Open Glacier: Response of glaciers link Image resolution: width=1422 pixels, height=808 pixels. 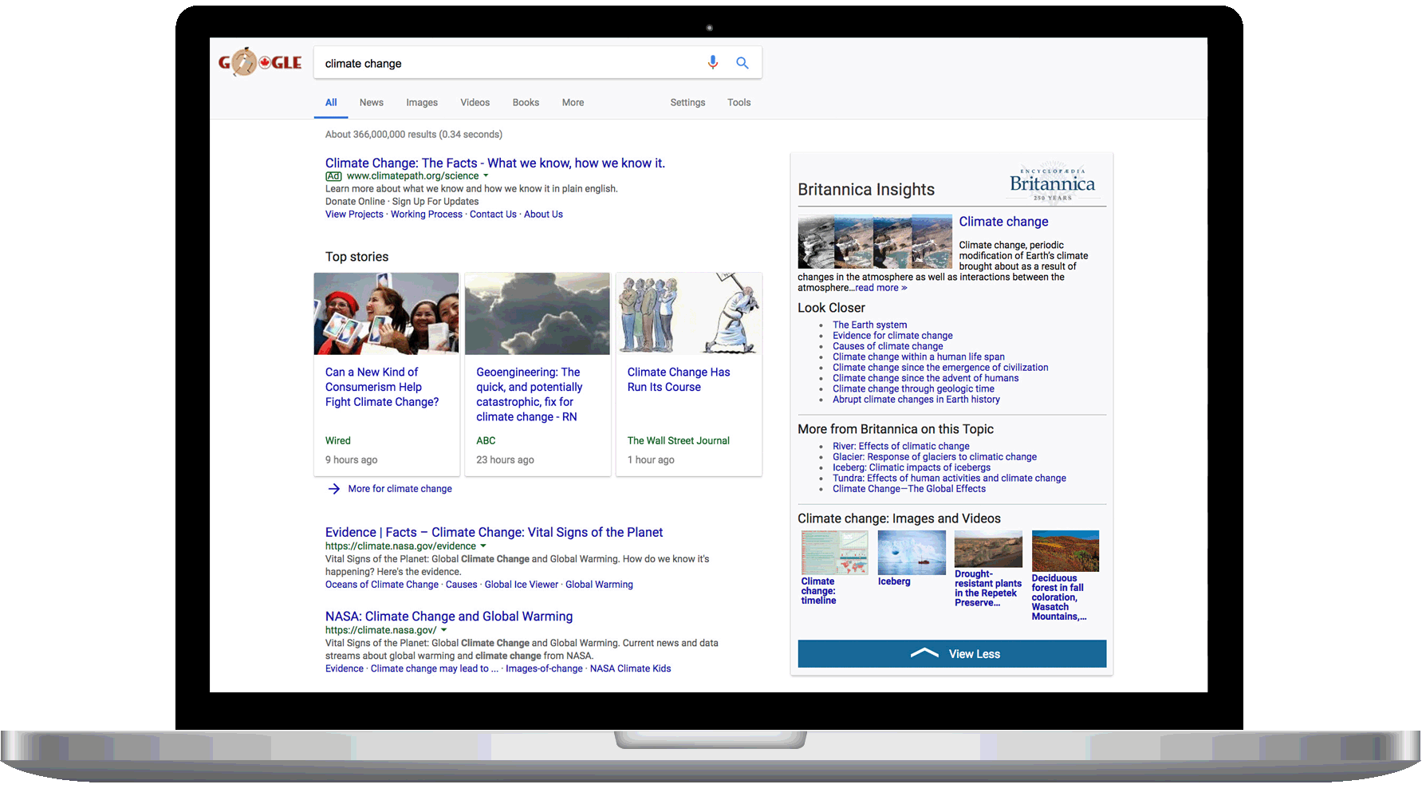point(935,457)
